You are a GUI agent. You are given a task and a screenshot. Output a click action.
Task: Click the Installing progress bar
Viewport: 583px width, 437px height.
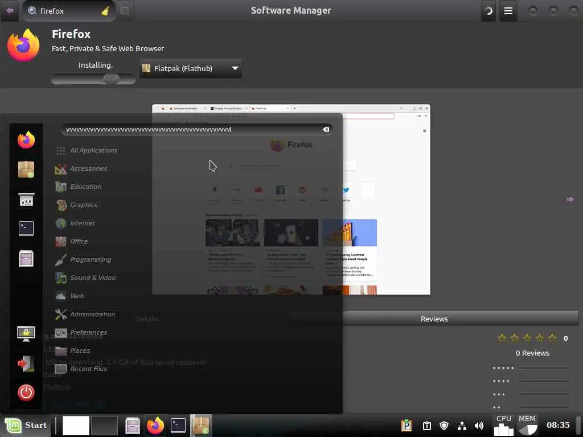pyautogui.click(x=93, y=79)
